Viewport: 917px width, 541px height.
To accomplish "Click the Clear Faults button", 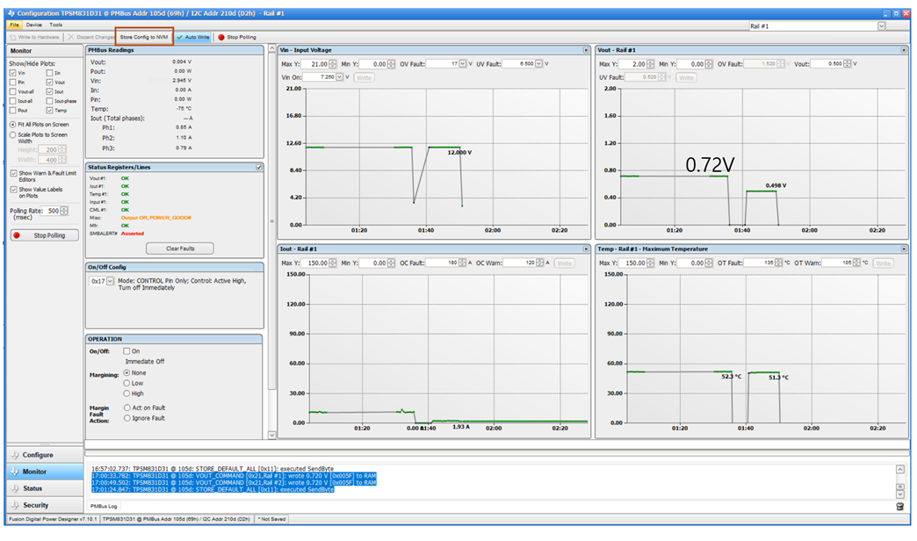I will [x=180, y=249].
